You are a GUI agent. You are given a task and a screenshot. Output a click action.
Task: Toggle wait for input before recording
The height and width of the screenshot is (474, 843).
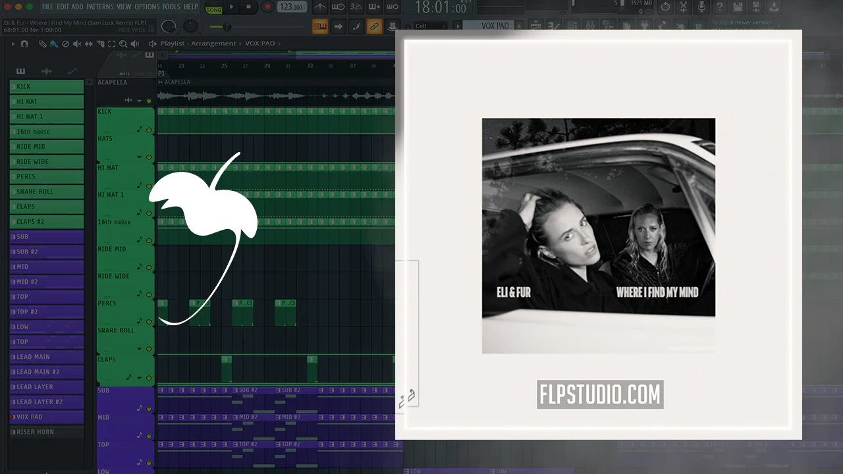[338, 7]
